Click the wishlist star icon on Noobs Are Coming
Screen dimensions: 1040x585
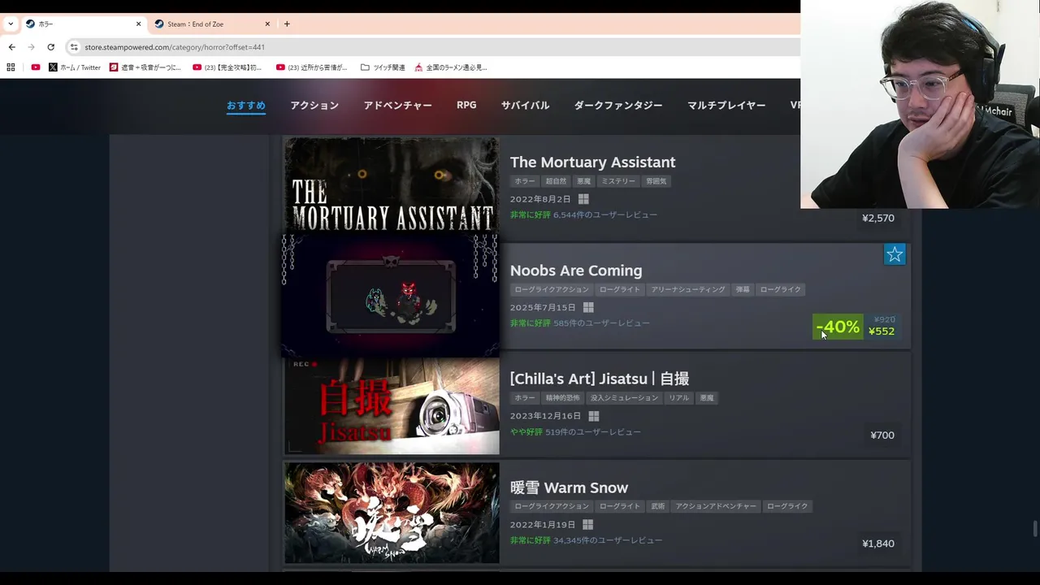click(895, 254)
